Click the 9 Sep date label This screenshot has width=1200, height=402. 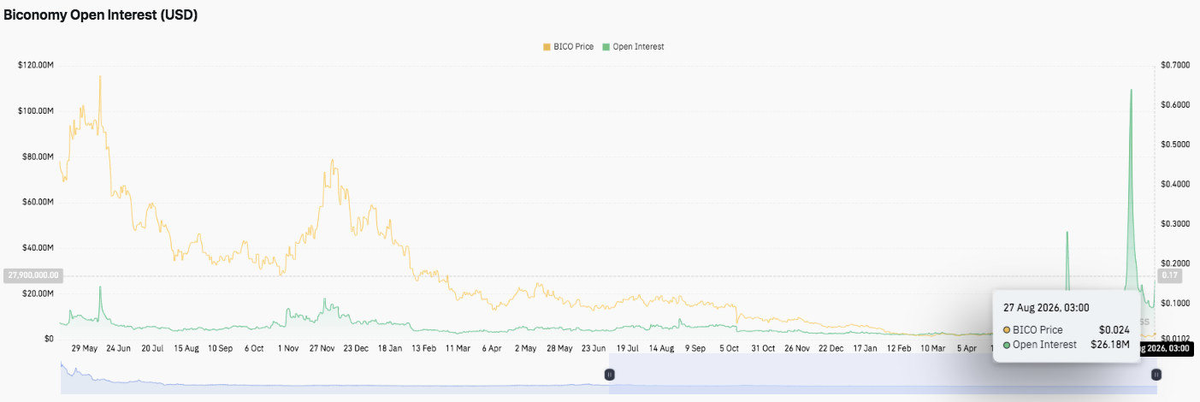point(695,349)
